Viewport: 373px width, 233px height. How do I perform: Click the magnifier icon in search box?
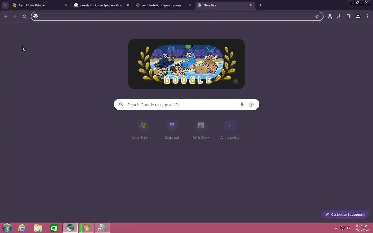[121, 104]
